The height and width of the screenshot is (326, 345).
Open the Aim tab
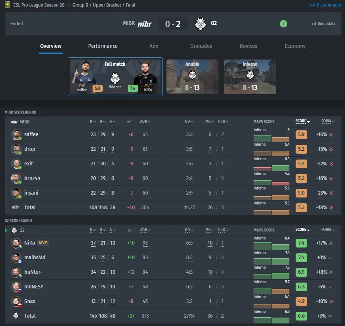tap(154, 46)
